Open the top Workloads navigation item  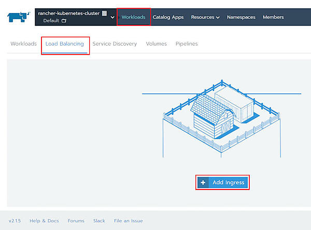coord(133,17)
